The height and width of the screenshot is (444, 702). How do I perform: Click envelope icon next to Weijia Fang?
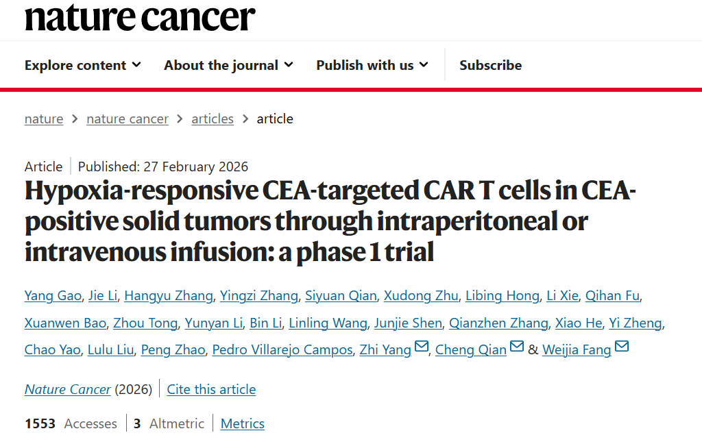click(x=622, y=347)
